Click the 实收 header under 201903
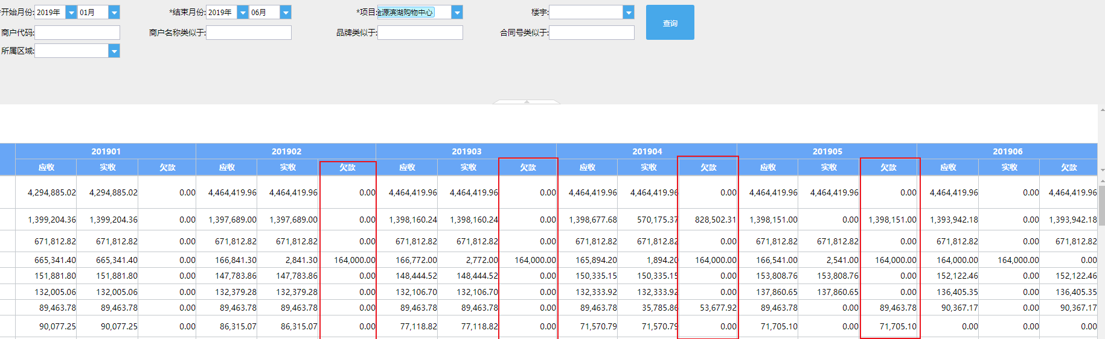The image size is (1105, 339). [x=468, y=168]
